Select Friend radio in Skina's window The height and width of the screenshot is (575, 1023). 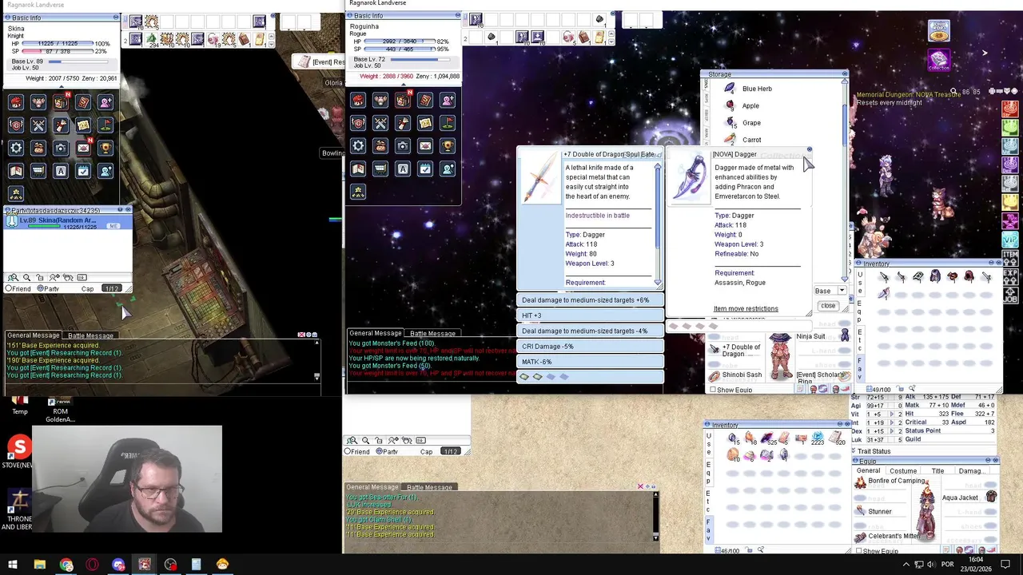click(10, 288)
